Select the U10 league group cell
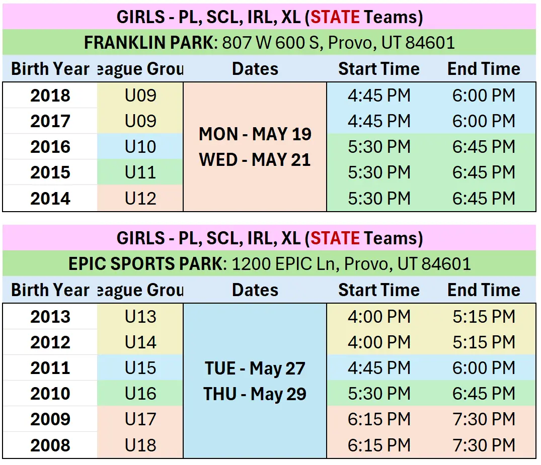Image resolution: width=541 pixels, height=465 pixels. click(140, 146)
